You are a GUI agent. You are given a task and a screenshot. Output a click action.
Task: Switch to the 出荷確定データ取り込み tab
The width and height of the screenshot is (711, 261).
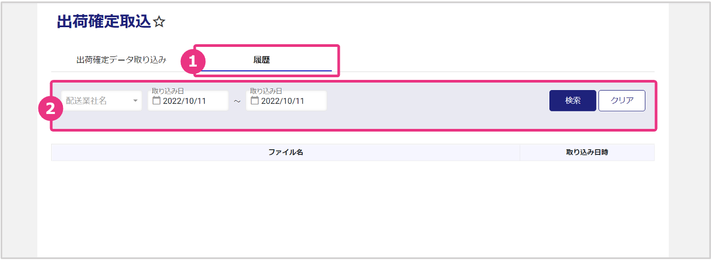pyautogui.click(x=122, y=60)
